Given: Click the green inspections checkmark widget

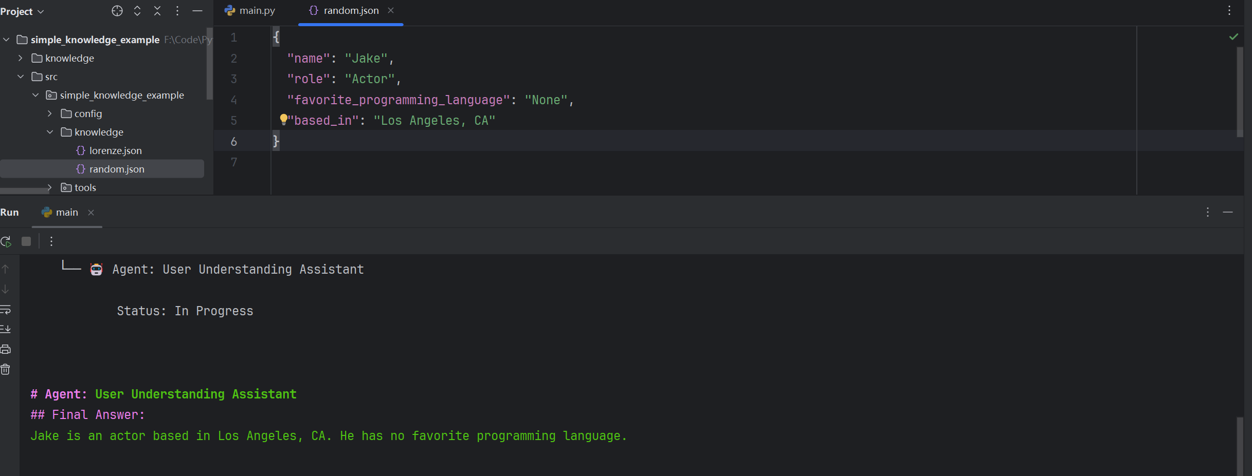Looking at the screenshot, I should coord(1233,36).
